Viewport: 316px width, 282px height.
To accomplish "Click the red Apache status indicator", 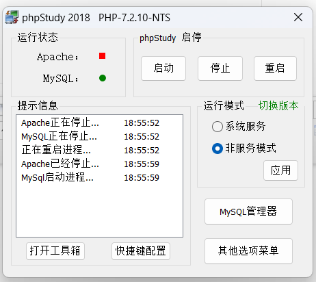I will [x=103, y=56].
